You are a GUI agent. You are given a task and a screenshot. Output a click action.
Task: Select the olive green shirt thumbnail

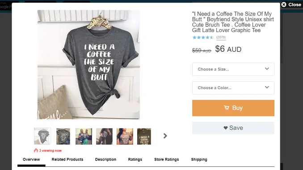pyautogui.click(x=63, y=136)
